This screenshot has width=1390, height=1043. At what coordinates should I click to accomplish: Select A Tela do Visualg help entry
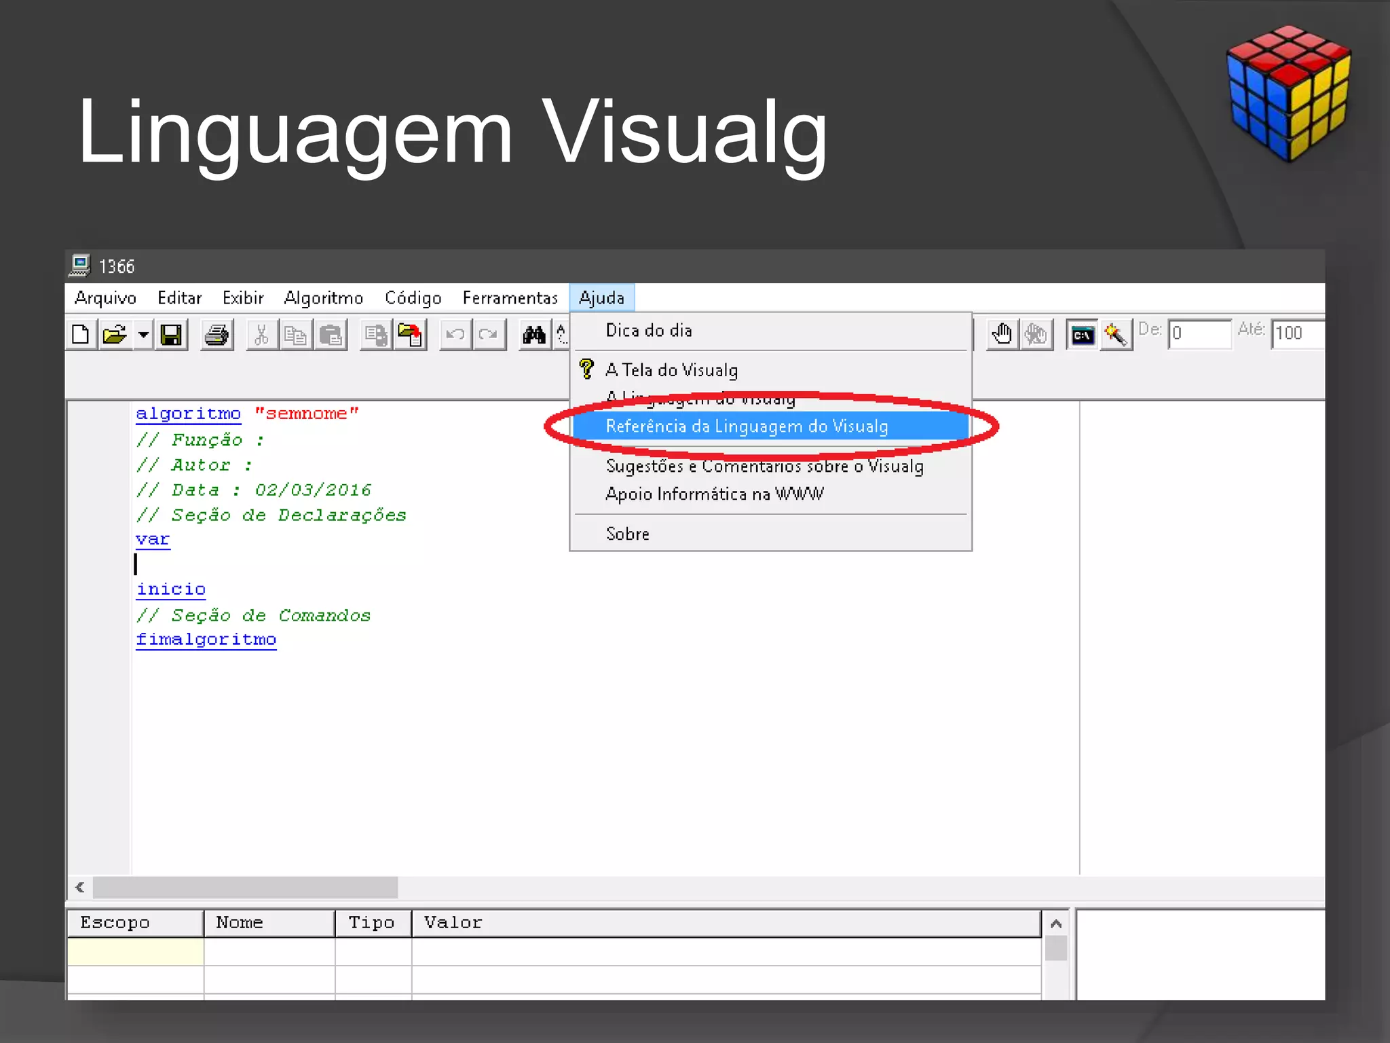[770, 370]
